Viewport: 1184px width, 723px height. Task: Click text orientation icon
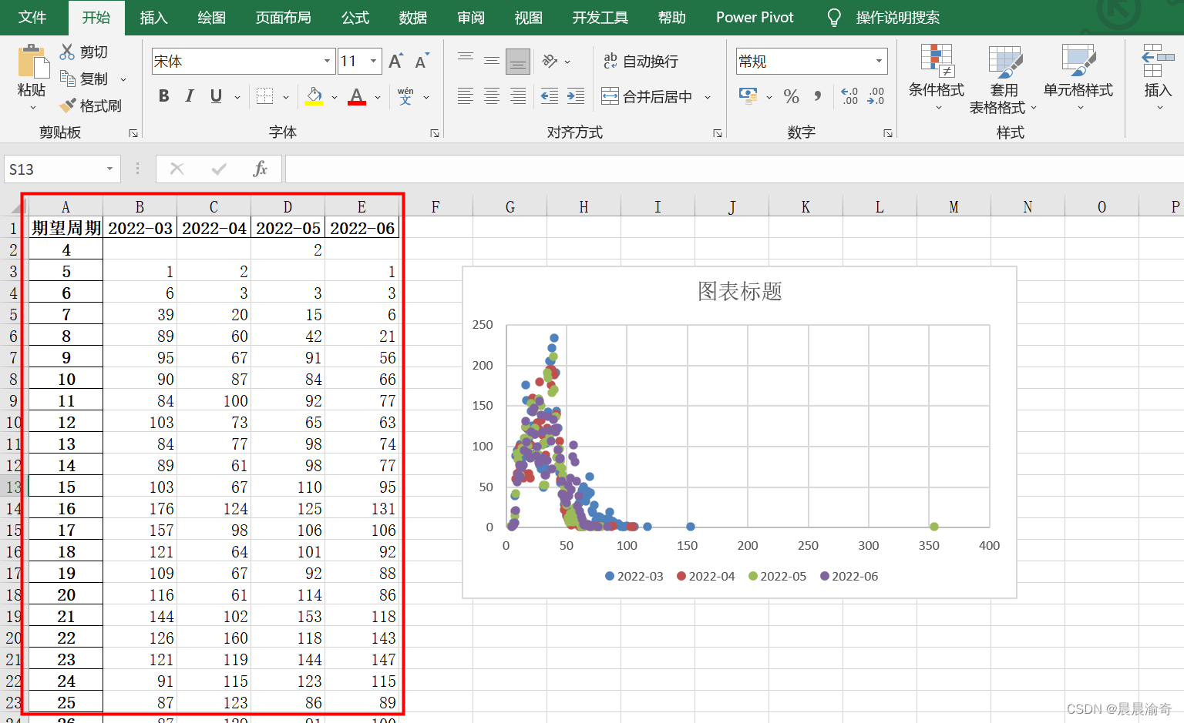(550, 61)
